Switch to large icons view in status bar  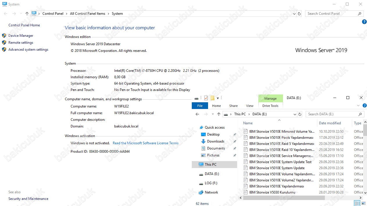point(363,203)
